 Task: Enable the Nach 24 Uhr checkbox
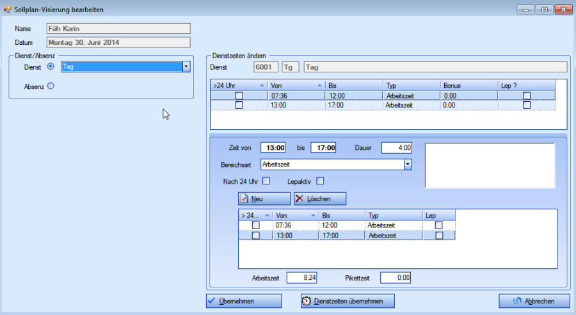pyautogui.click(x=266, y=181)
